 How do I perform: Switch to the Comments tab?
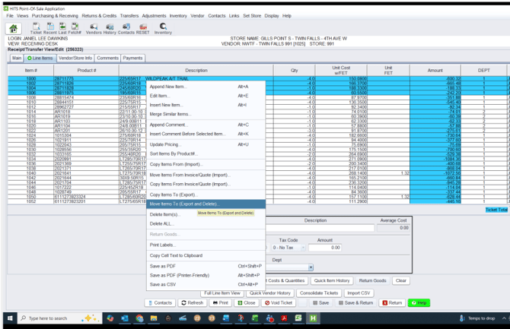107,59
